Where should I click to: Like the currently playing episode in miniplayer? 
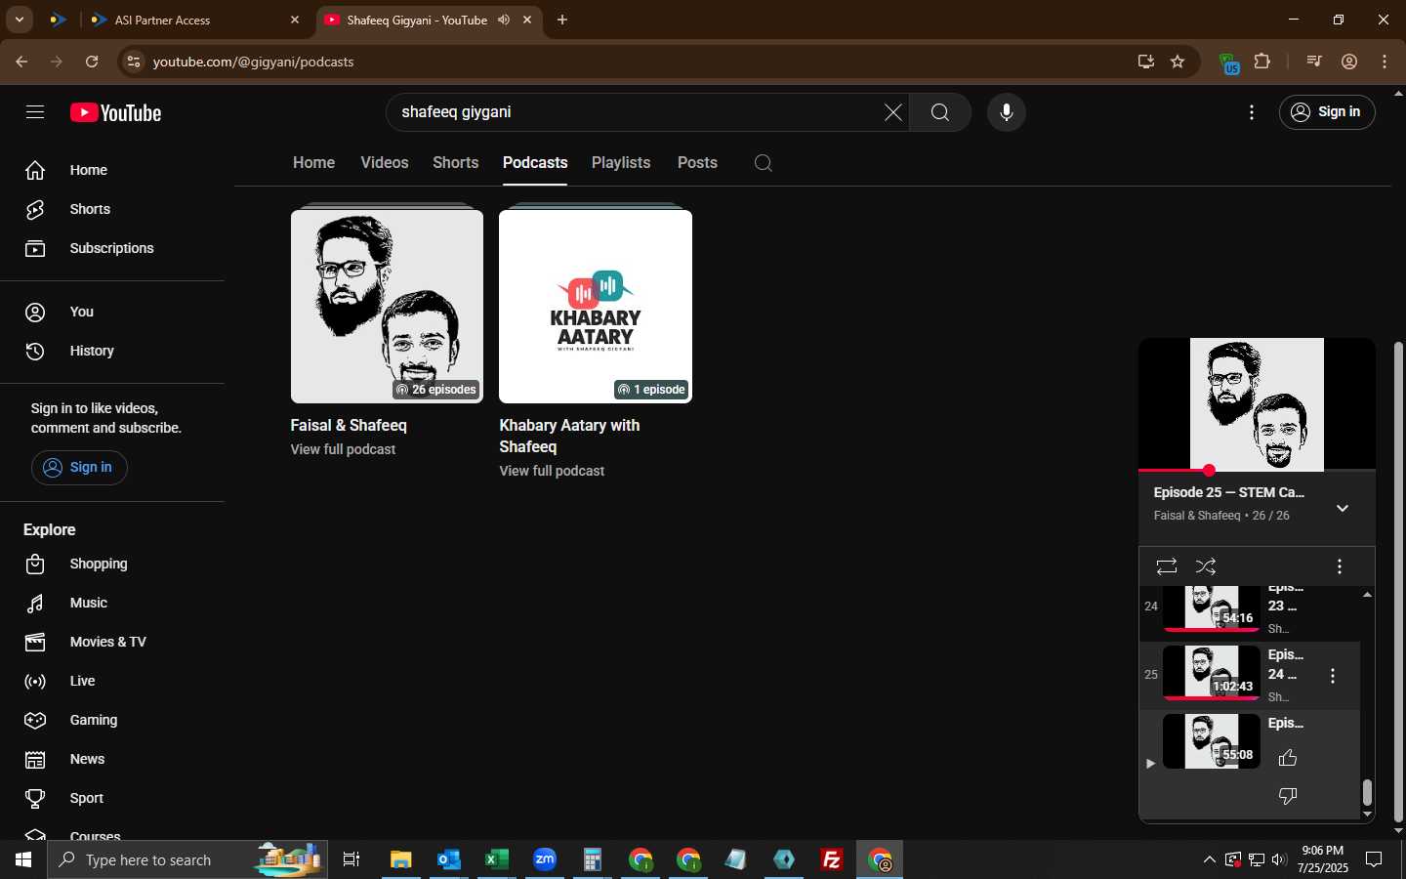click(x=1288, y=758)
